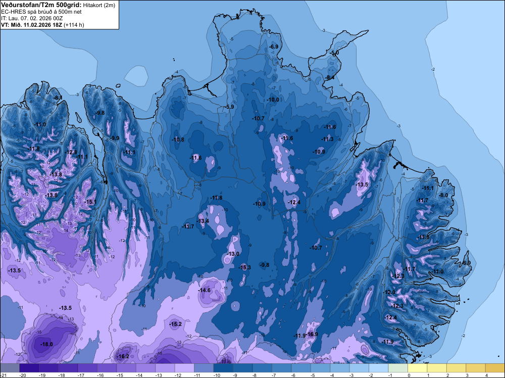Click the -13.4 temperature value

coord(203,221)
